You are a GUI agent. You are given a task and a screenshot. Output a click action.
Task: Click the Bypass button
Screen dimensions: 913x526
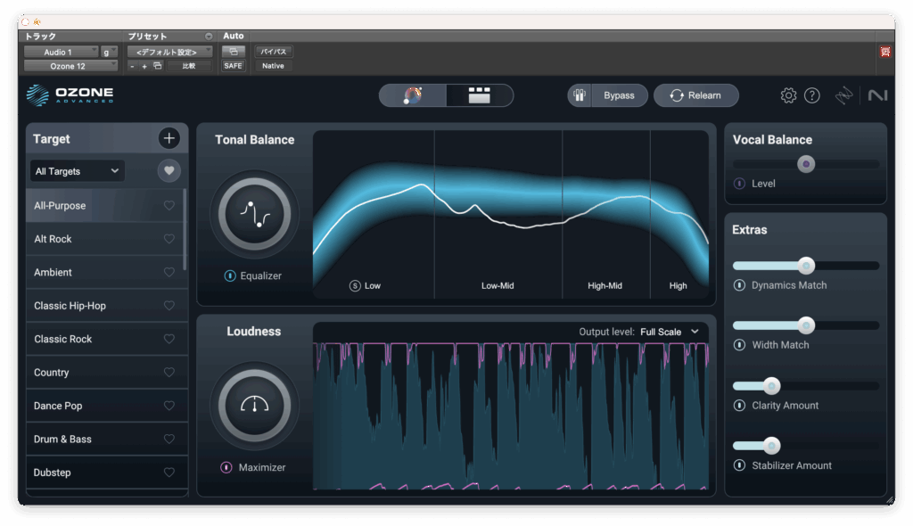[x=619, y=95]
